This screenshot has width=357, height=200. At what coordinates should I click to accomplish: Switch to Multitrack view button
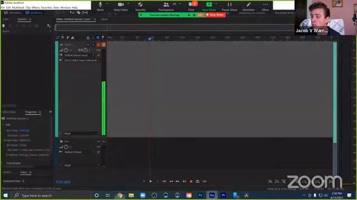(34, 13)
